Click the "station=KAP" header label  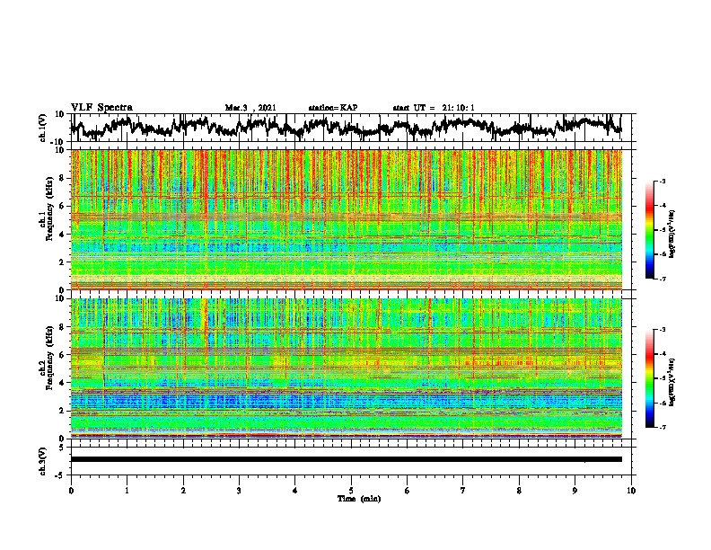[333, 108]
